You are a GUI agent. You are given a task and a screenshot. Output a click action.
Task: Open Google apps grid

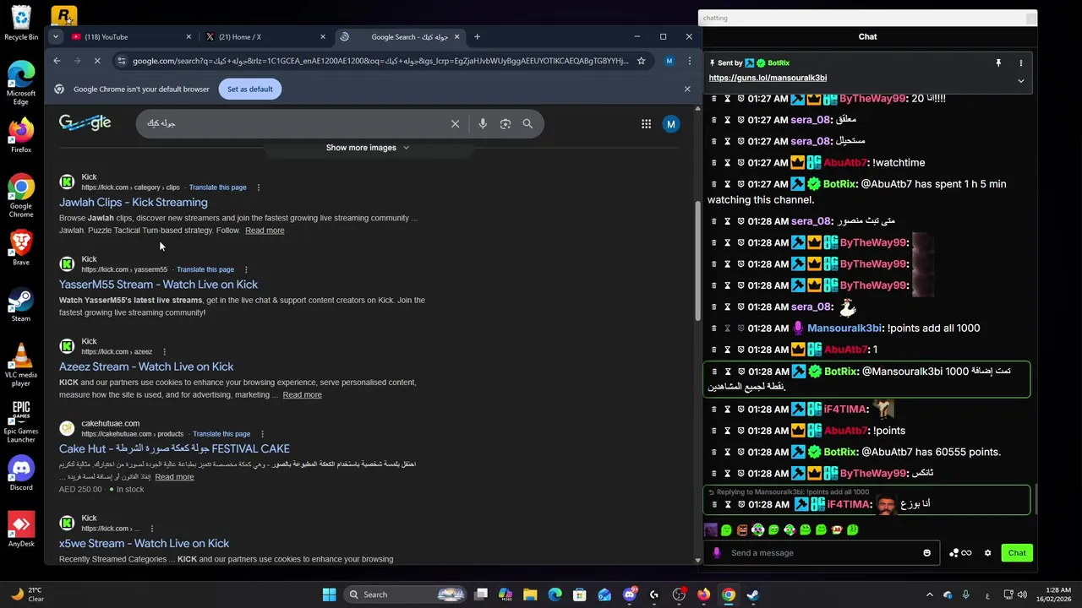click(x=646, y=124)
